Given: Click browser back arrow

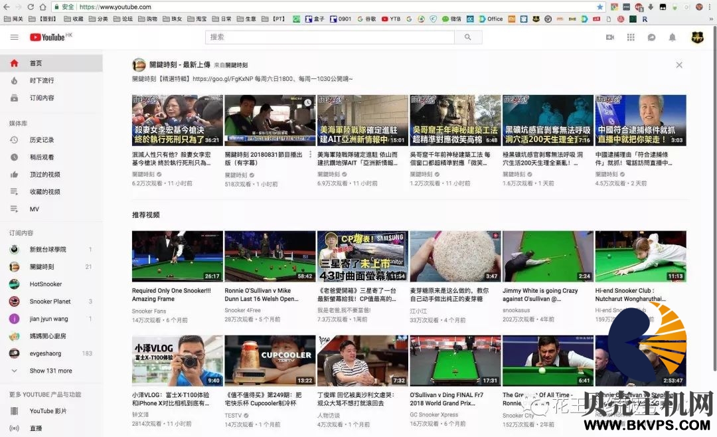Looking at the screenshot, I should pos(7,7).
